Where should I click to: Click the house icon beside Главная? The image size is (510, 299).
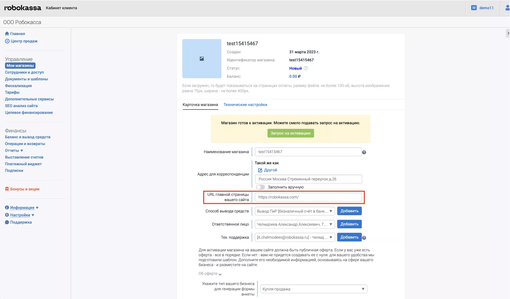coord(7,34)
